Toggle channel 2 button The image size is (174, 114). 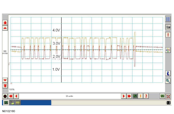click(146, 96)
